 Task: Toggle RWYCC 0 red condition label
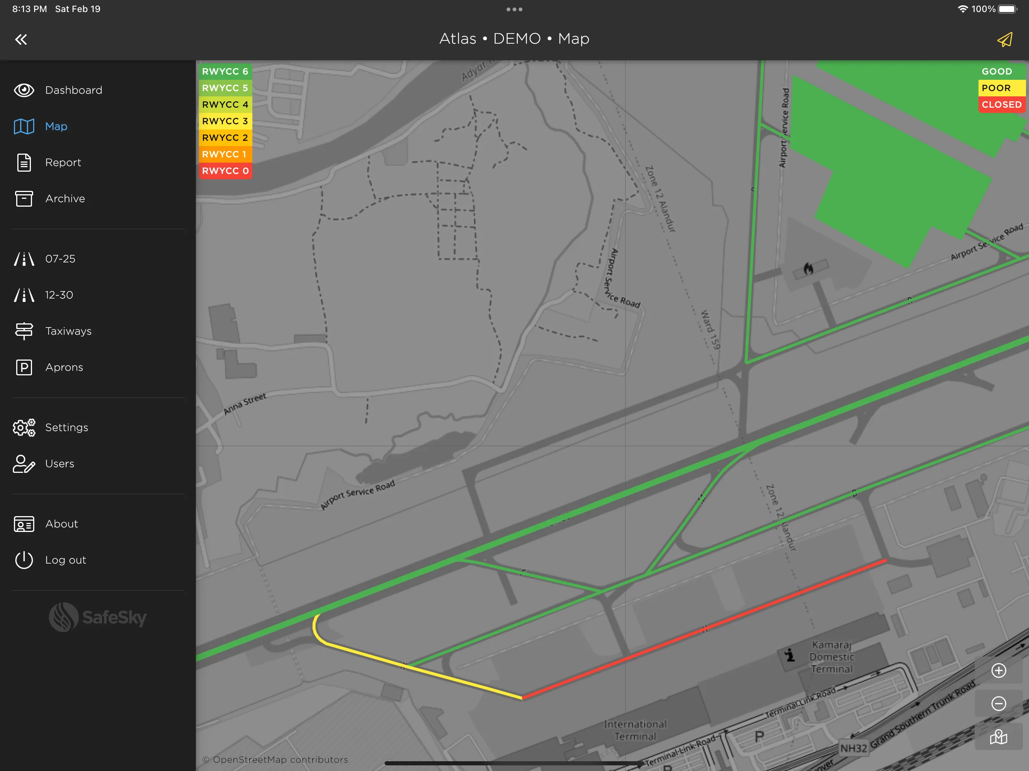[224, 170]
